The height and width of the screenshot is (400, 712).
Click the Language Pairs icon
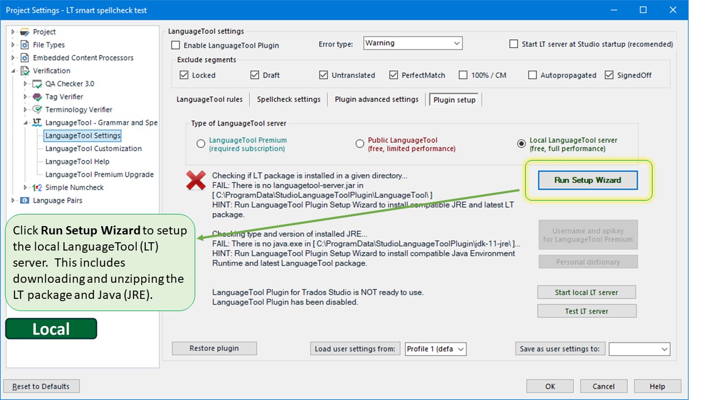click(24, 201)
